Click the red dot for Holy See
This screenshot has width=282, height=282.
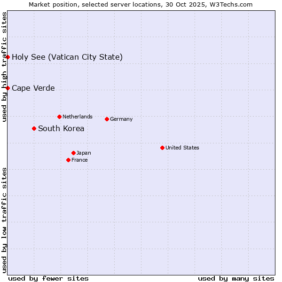[8, 57]
